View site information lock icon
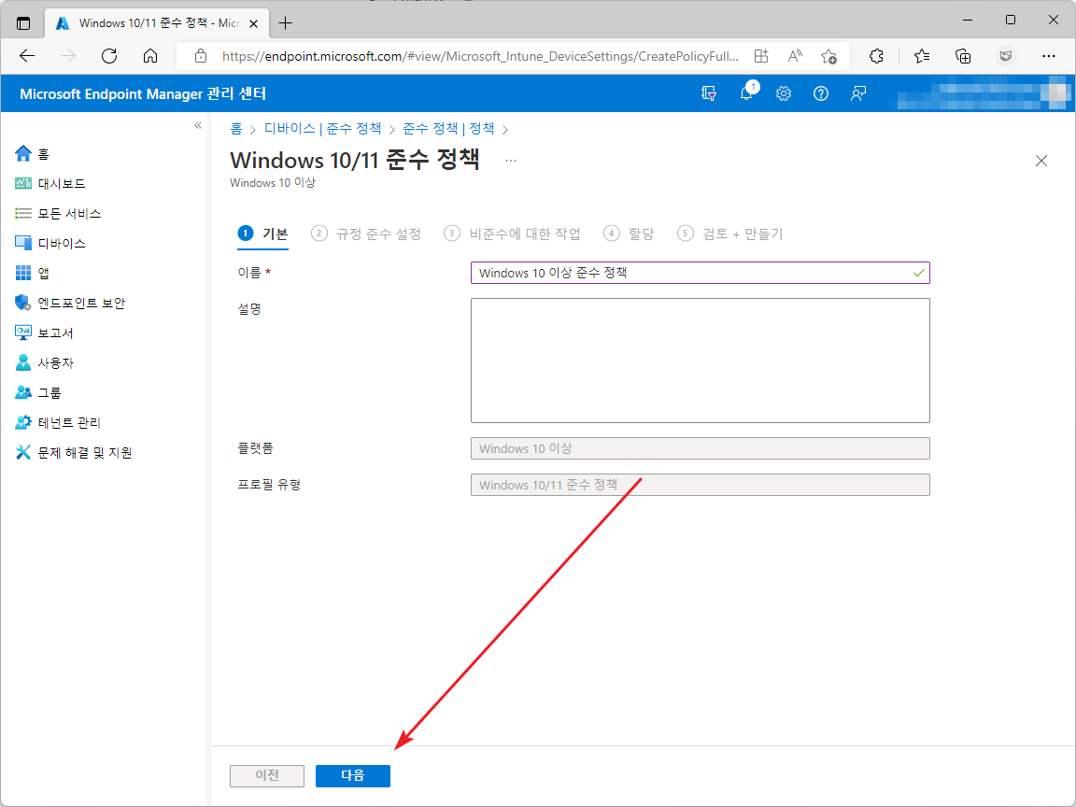Screen dimensions: 1076x807 click(x=201, y=56)
